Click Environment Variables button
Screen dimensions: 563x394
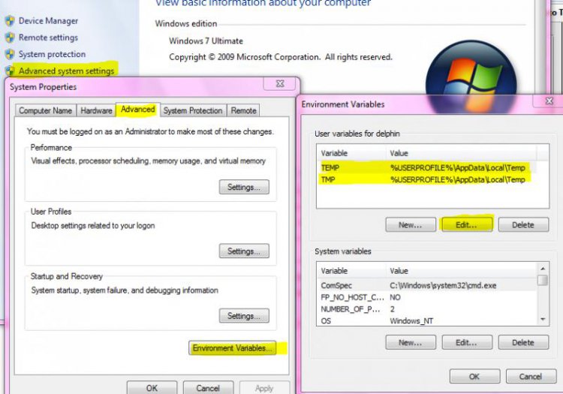click(233, 348)
